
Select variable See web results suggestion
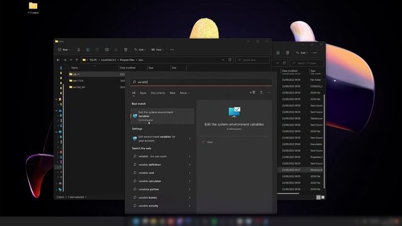[x=162, y=156]
